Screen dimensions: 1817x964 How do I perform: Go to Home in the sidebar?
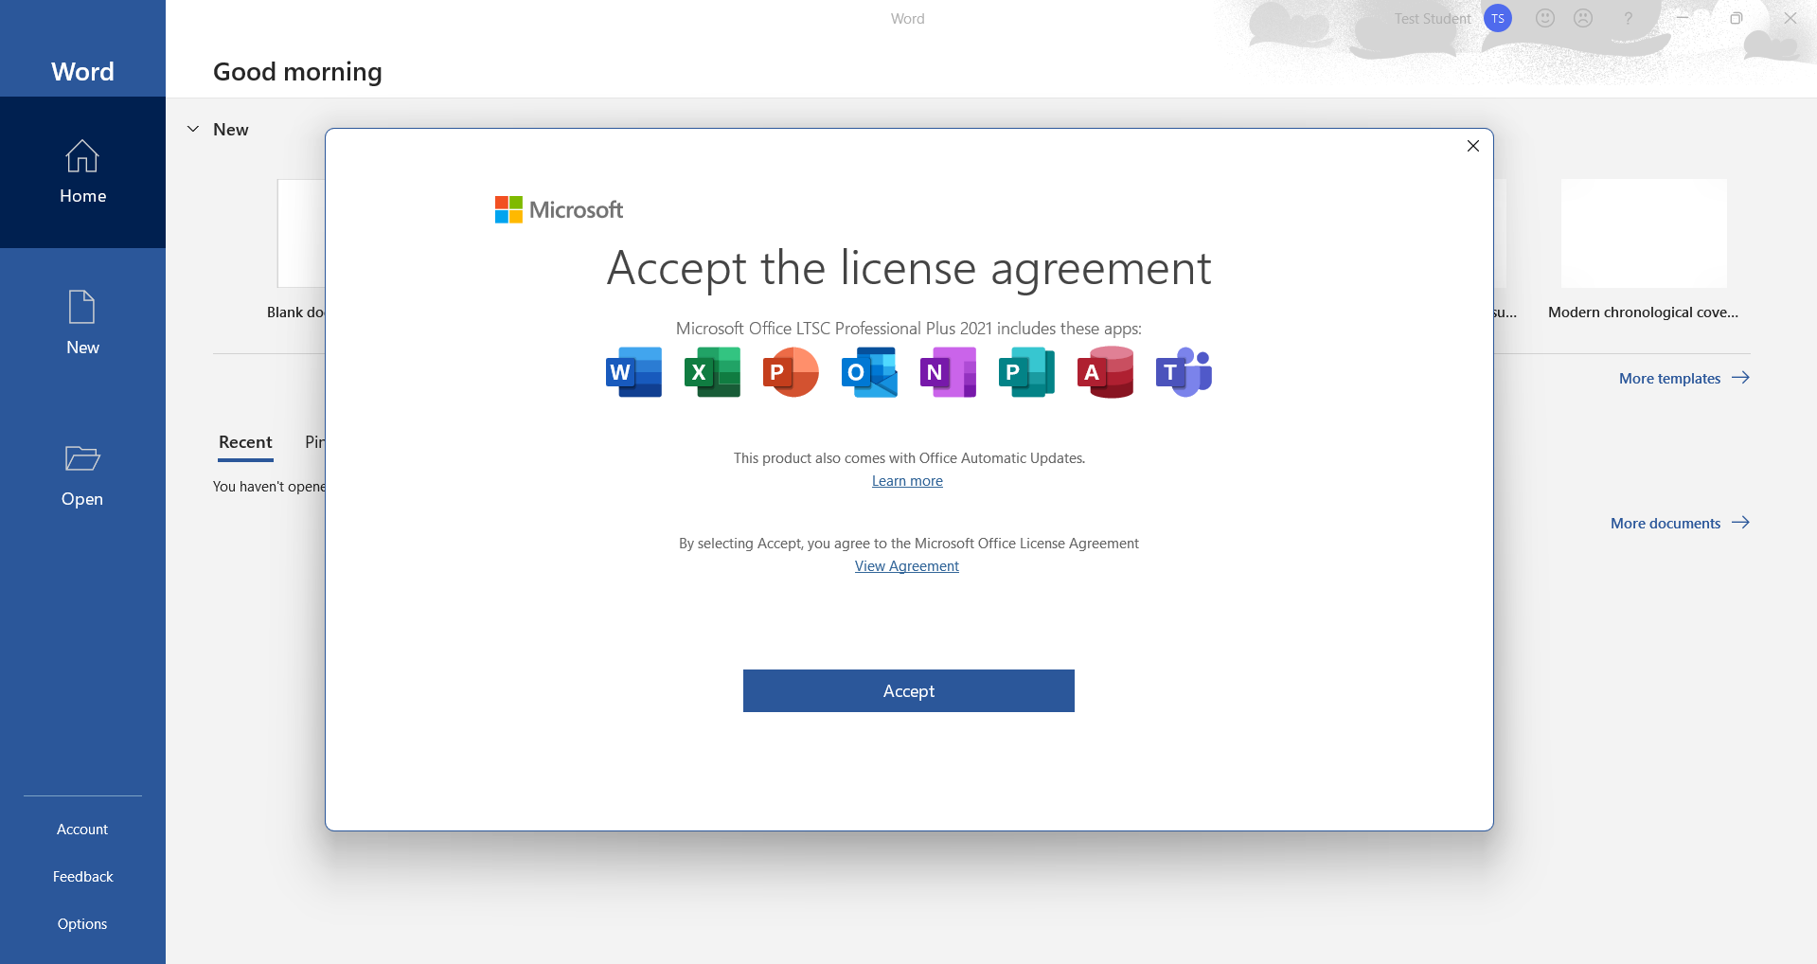point(82,172)
